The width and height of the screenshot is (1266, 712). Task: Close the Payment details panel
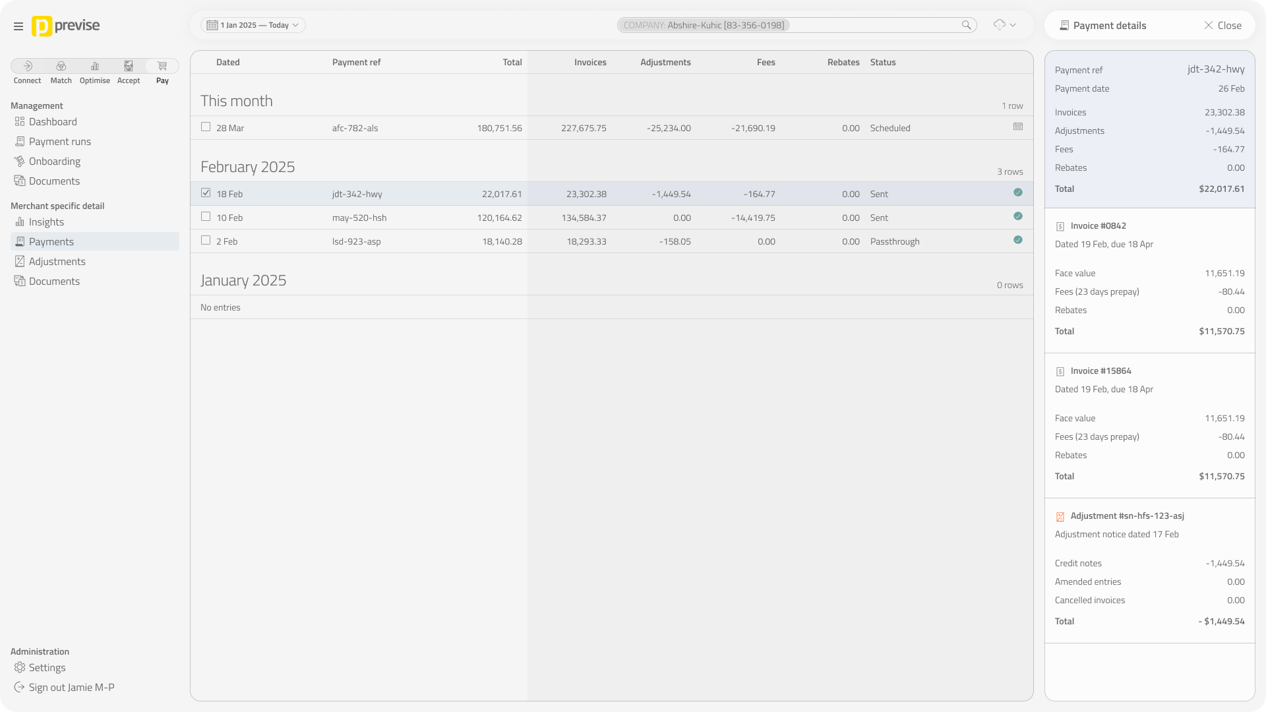[1222, 26]
